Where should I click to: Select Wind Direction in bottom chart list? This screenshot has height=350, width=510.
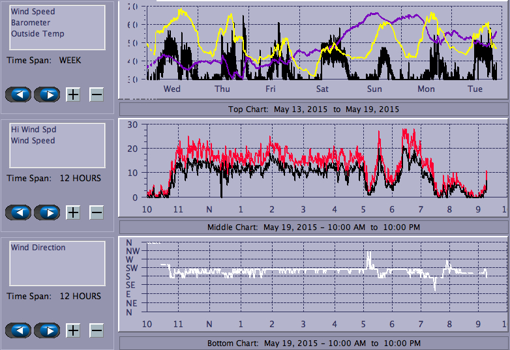[x=38, y=248]
